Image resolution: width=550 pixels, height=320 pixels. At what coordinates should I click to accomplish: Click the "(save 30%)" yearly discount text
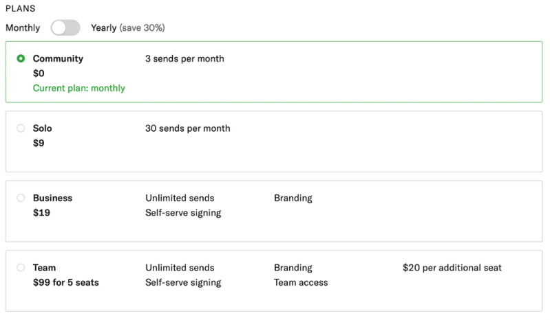point(142,28)
